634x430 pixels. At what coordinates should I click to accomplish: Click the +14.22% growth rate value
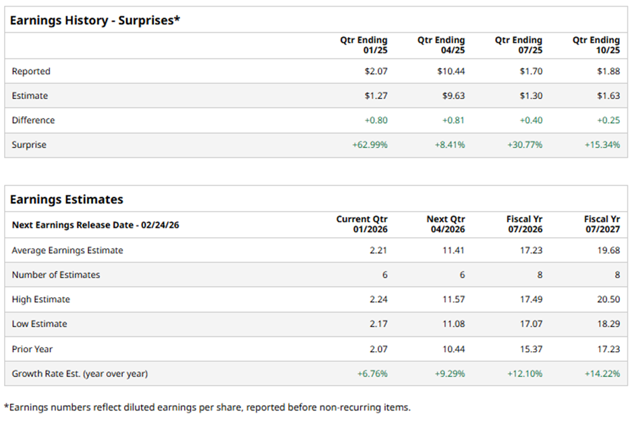click(x=602, y=373)
